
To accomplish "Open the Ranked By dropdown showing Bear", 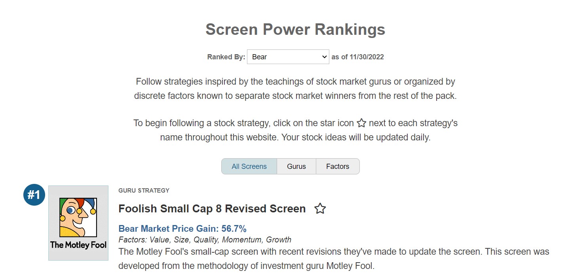I will [288, 57].
